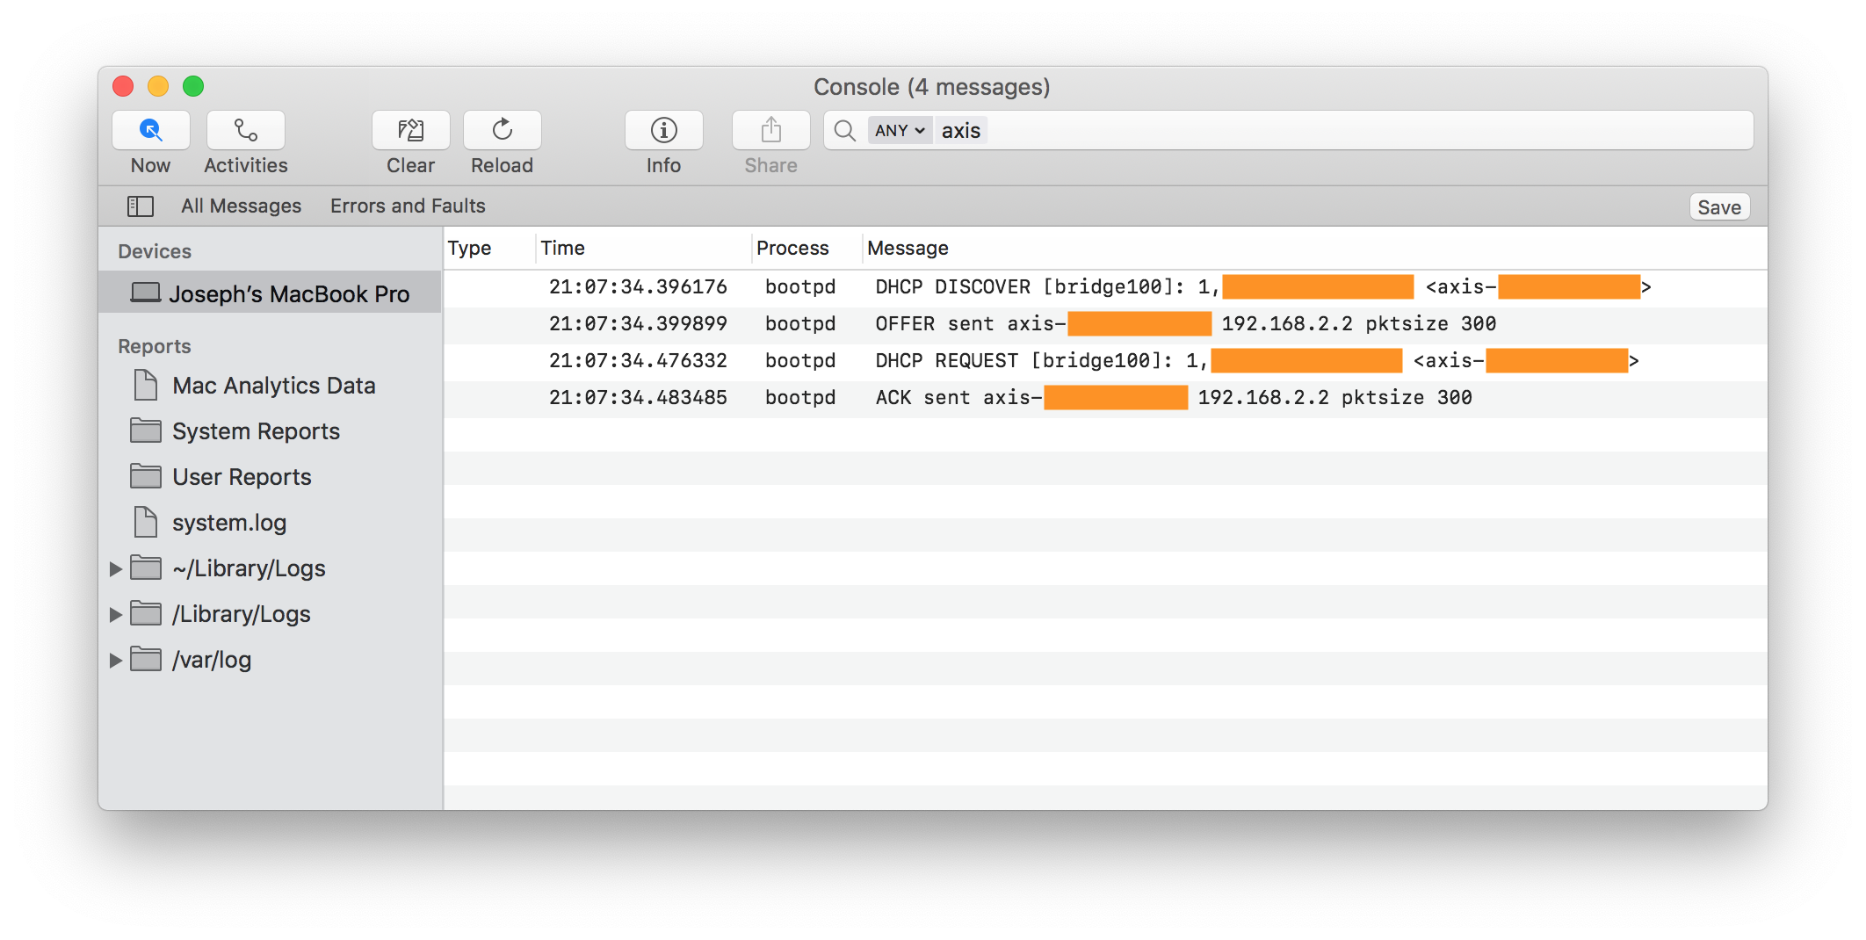The width and height of the screenshot is (1866, 940).
Task: Open the Activities view icon
Action: tap(245, 131)
